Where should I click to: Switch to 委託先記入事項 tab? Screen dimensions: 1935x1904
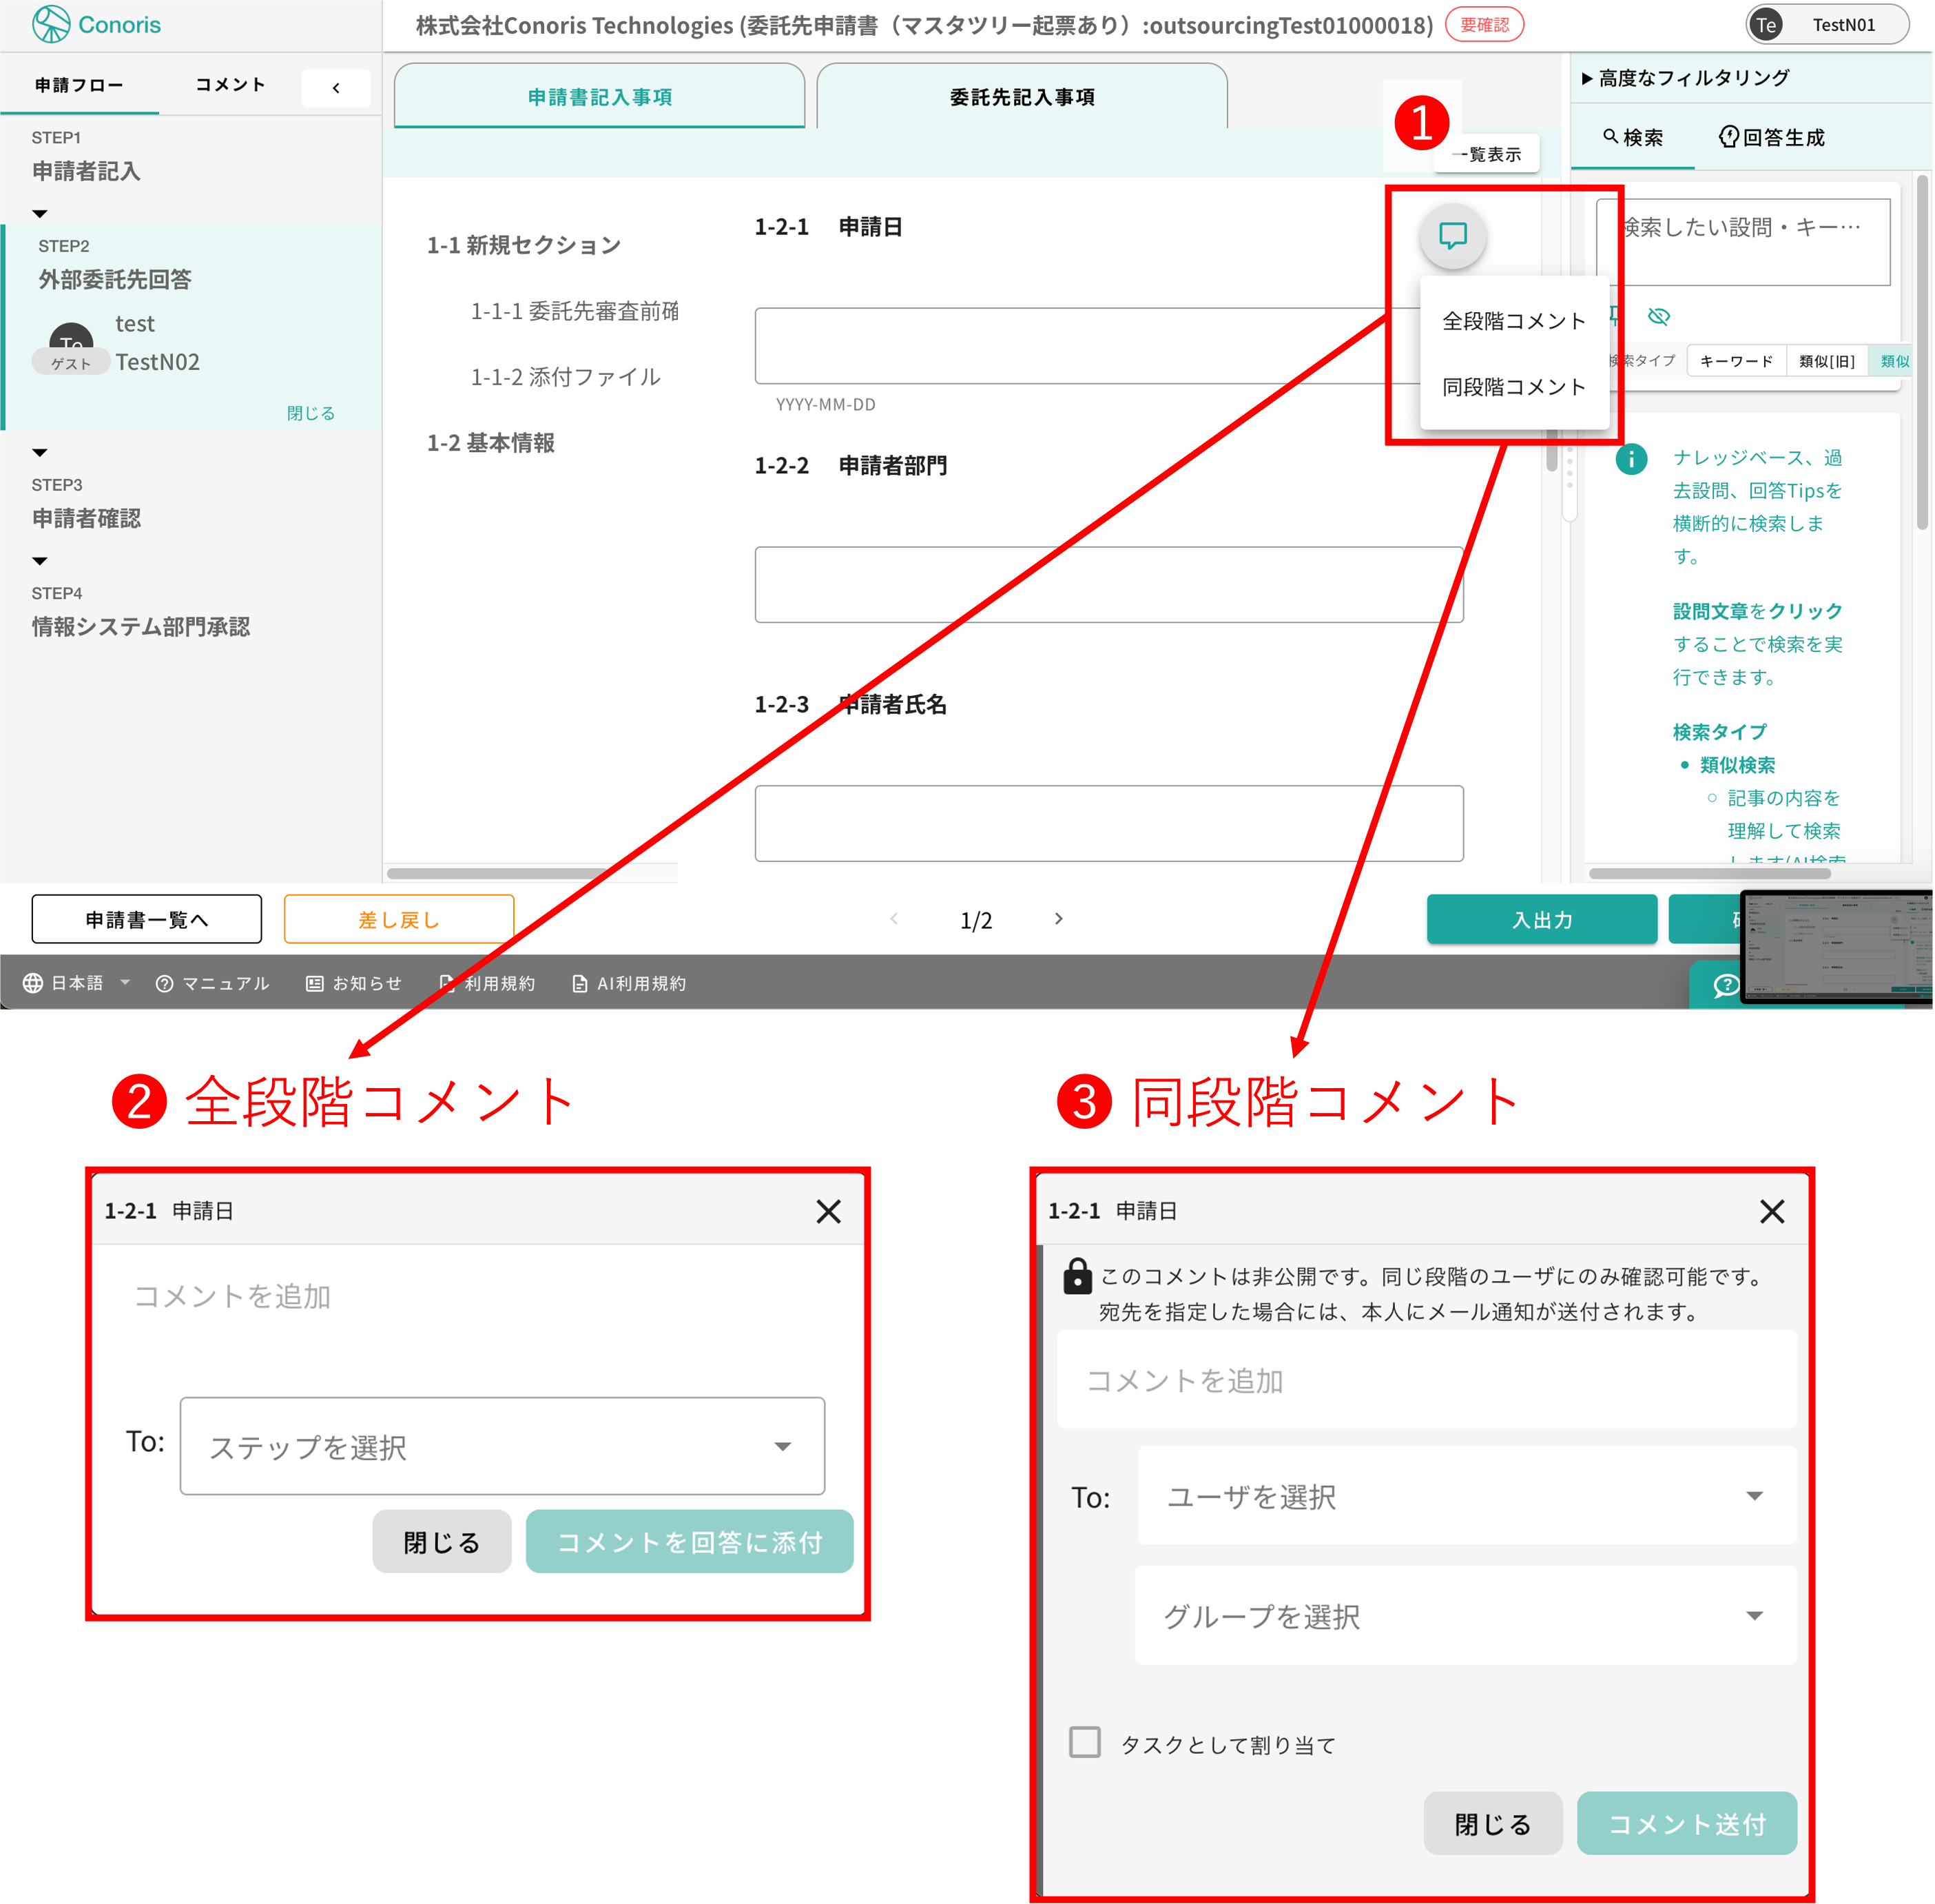point(1022,97)
